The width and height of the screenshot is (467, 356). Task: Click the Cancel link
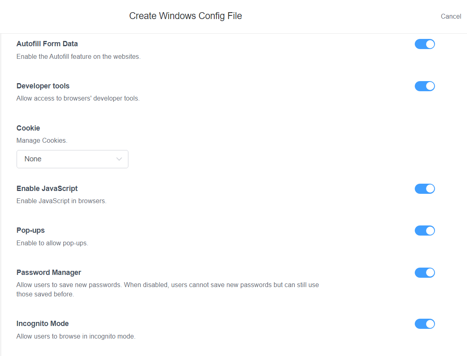(x=451, y=16)
